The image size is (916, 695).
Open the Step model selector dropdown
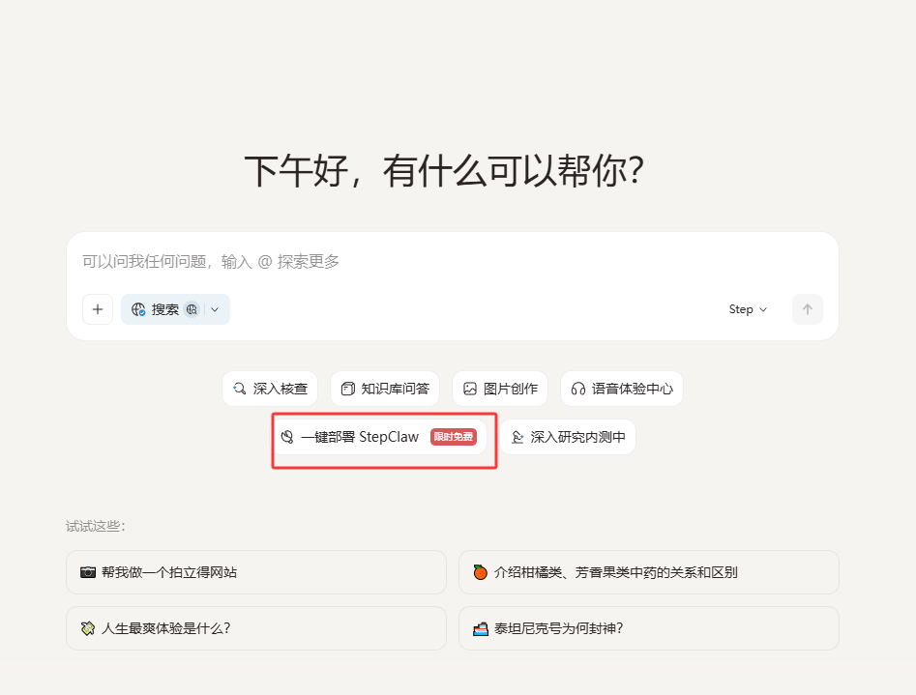(746, 309)
